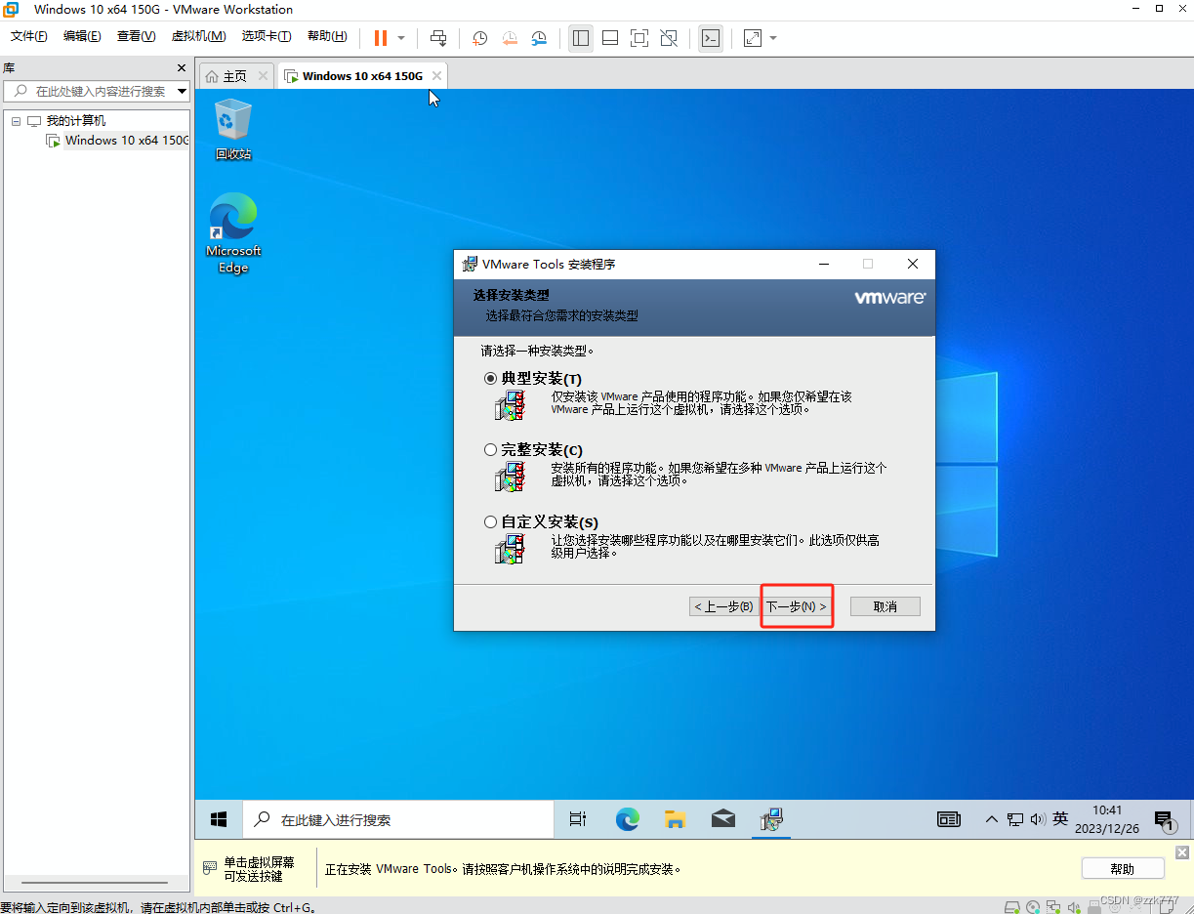Select Windows 10 x64 150G in library tree
Screen dimensions: 1194x914
click(x=127, y=141)
